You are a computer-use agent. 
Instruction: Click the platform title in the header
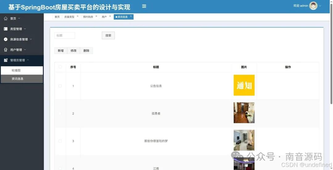click(69, 7)
